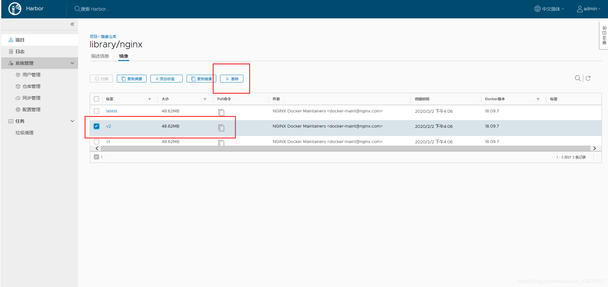Click the 扫描 button

point(101,79)
